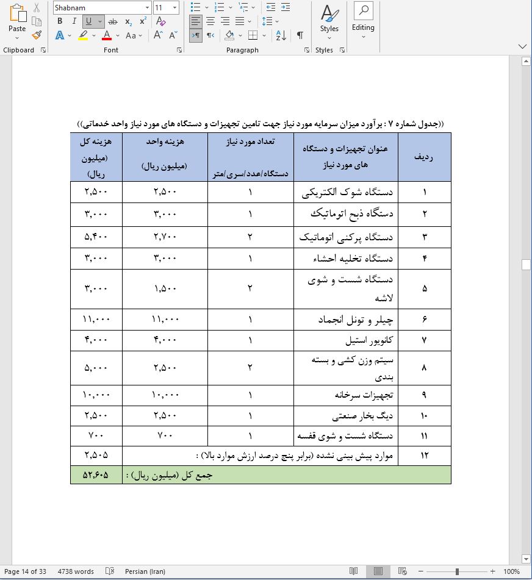
Task: Open the spelling proofing status icon
Action: [x=110, y=571]
